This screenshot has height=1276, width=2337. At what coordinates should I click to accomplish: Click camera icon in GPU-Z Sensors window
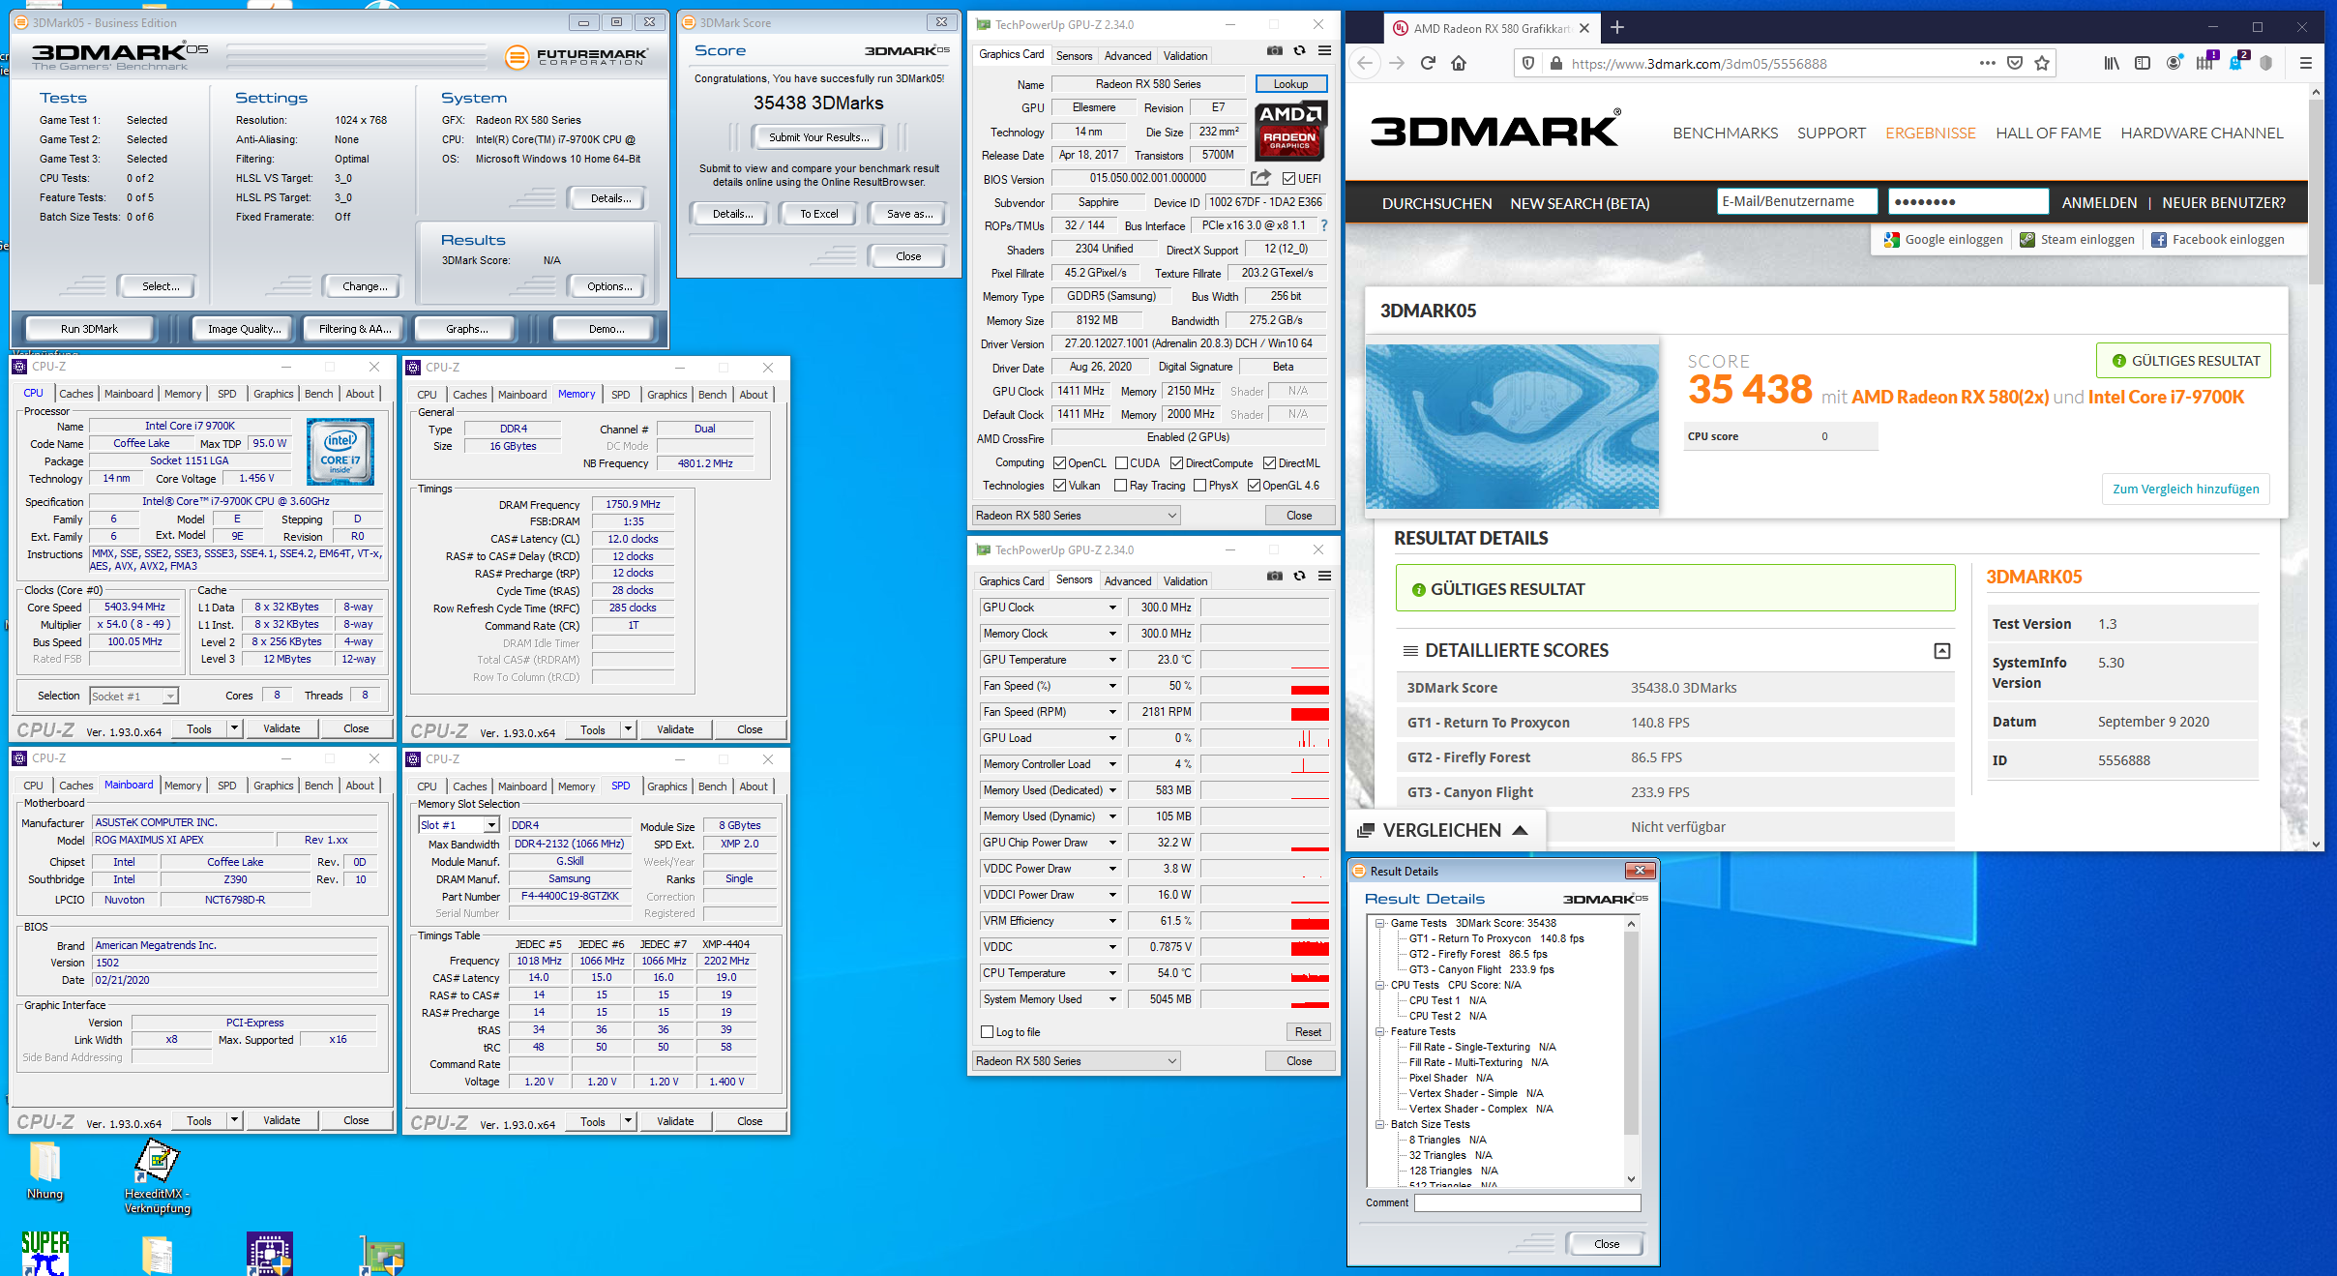[1275, 577]
